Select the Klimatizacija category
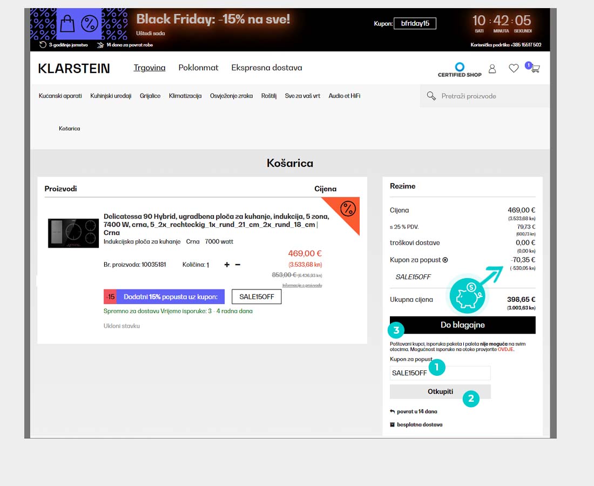 click(x=185, y=96)
